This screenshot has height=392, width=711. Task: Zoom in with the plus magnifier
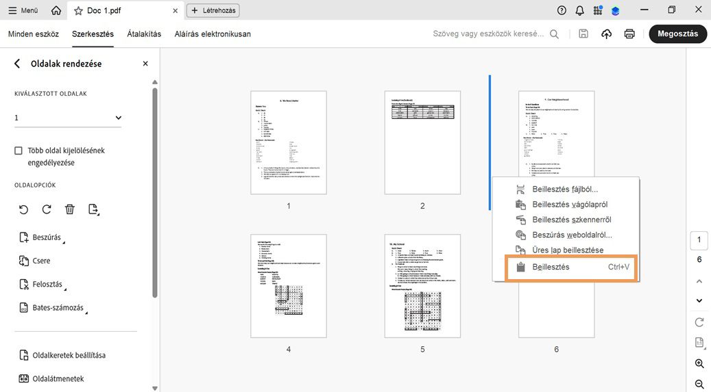pyautogui.click(x=699, y=363)
